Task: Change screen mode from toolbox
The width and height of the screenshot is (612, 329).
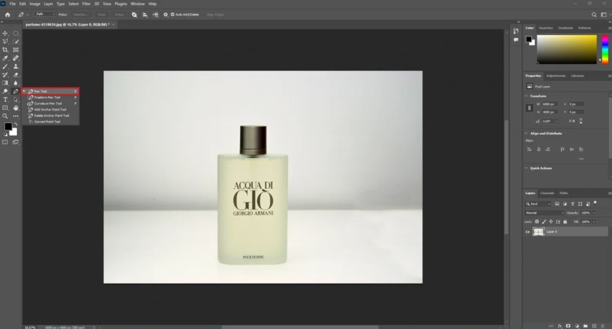Action: pyautogui.click(x=16, y=142)
